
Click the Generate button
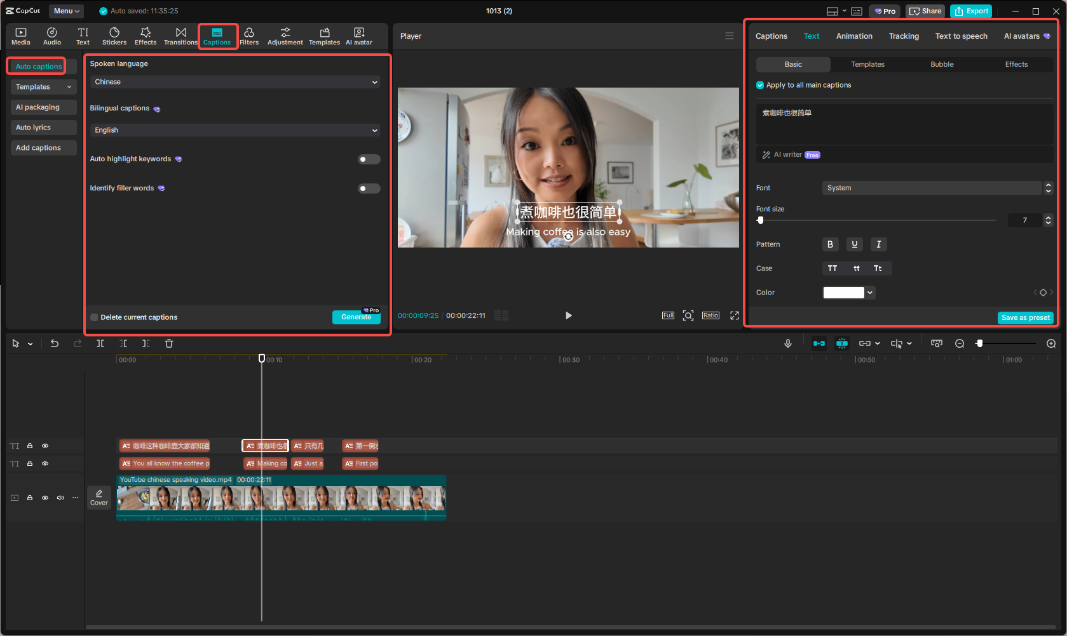point(357,317)
